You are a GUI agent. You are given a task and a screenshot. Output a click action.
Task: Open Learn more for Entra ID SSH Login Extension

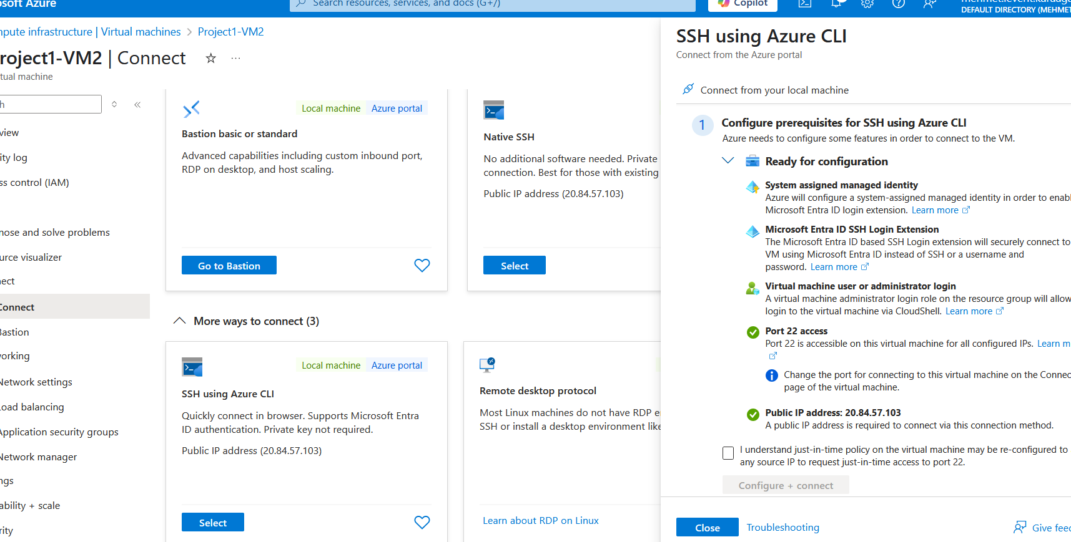pyautogui.click(x=839, y=267)
